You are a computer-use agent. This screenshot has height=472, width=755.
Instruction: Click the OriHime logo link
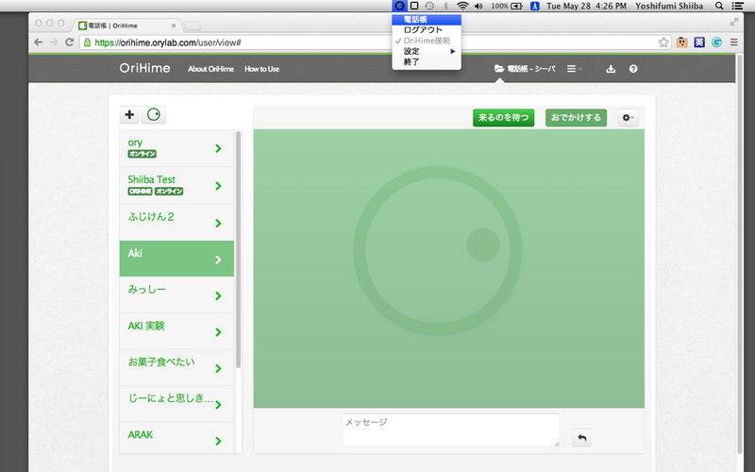[144, 68]
